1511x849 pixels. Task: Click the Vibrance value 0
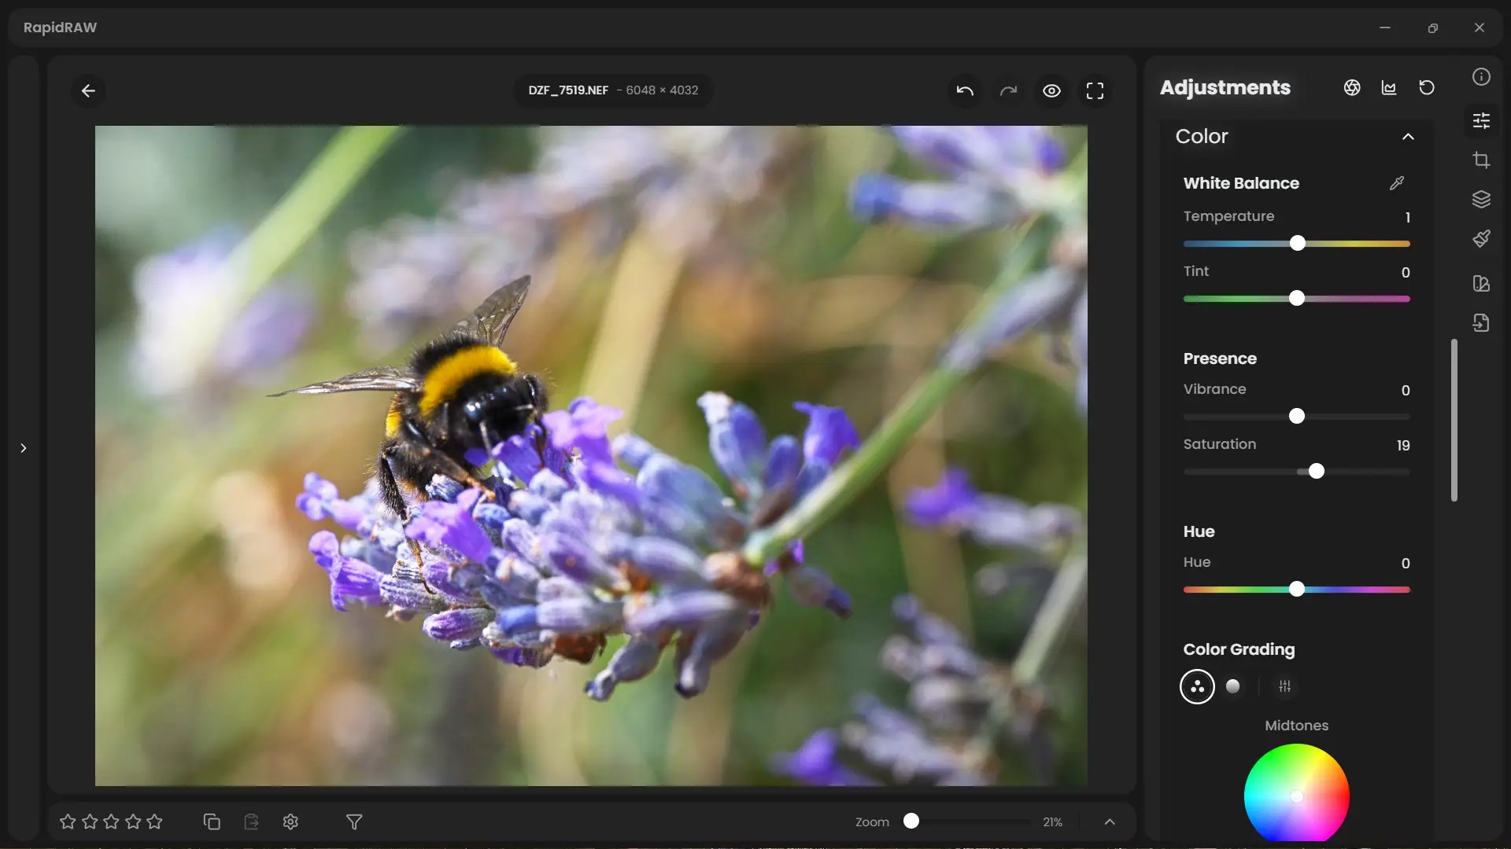(x=1406, y=390)
